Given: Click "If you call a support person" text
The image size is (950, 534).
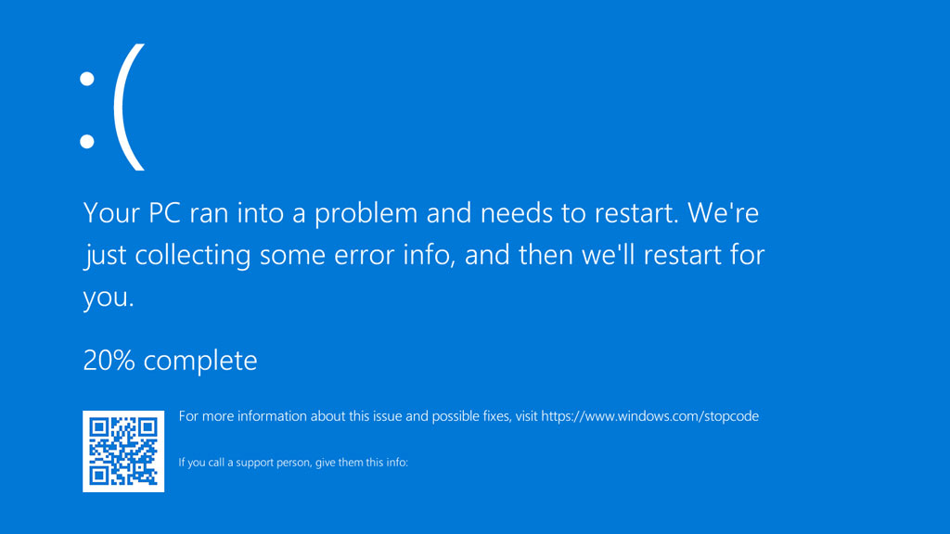Looking at the screenshot, I should (x=243, y=462).
